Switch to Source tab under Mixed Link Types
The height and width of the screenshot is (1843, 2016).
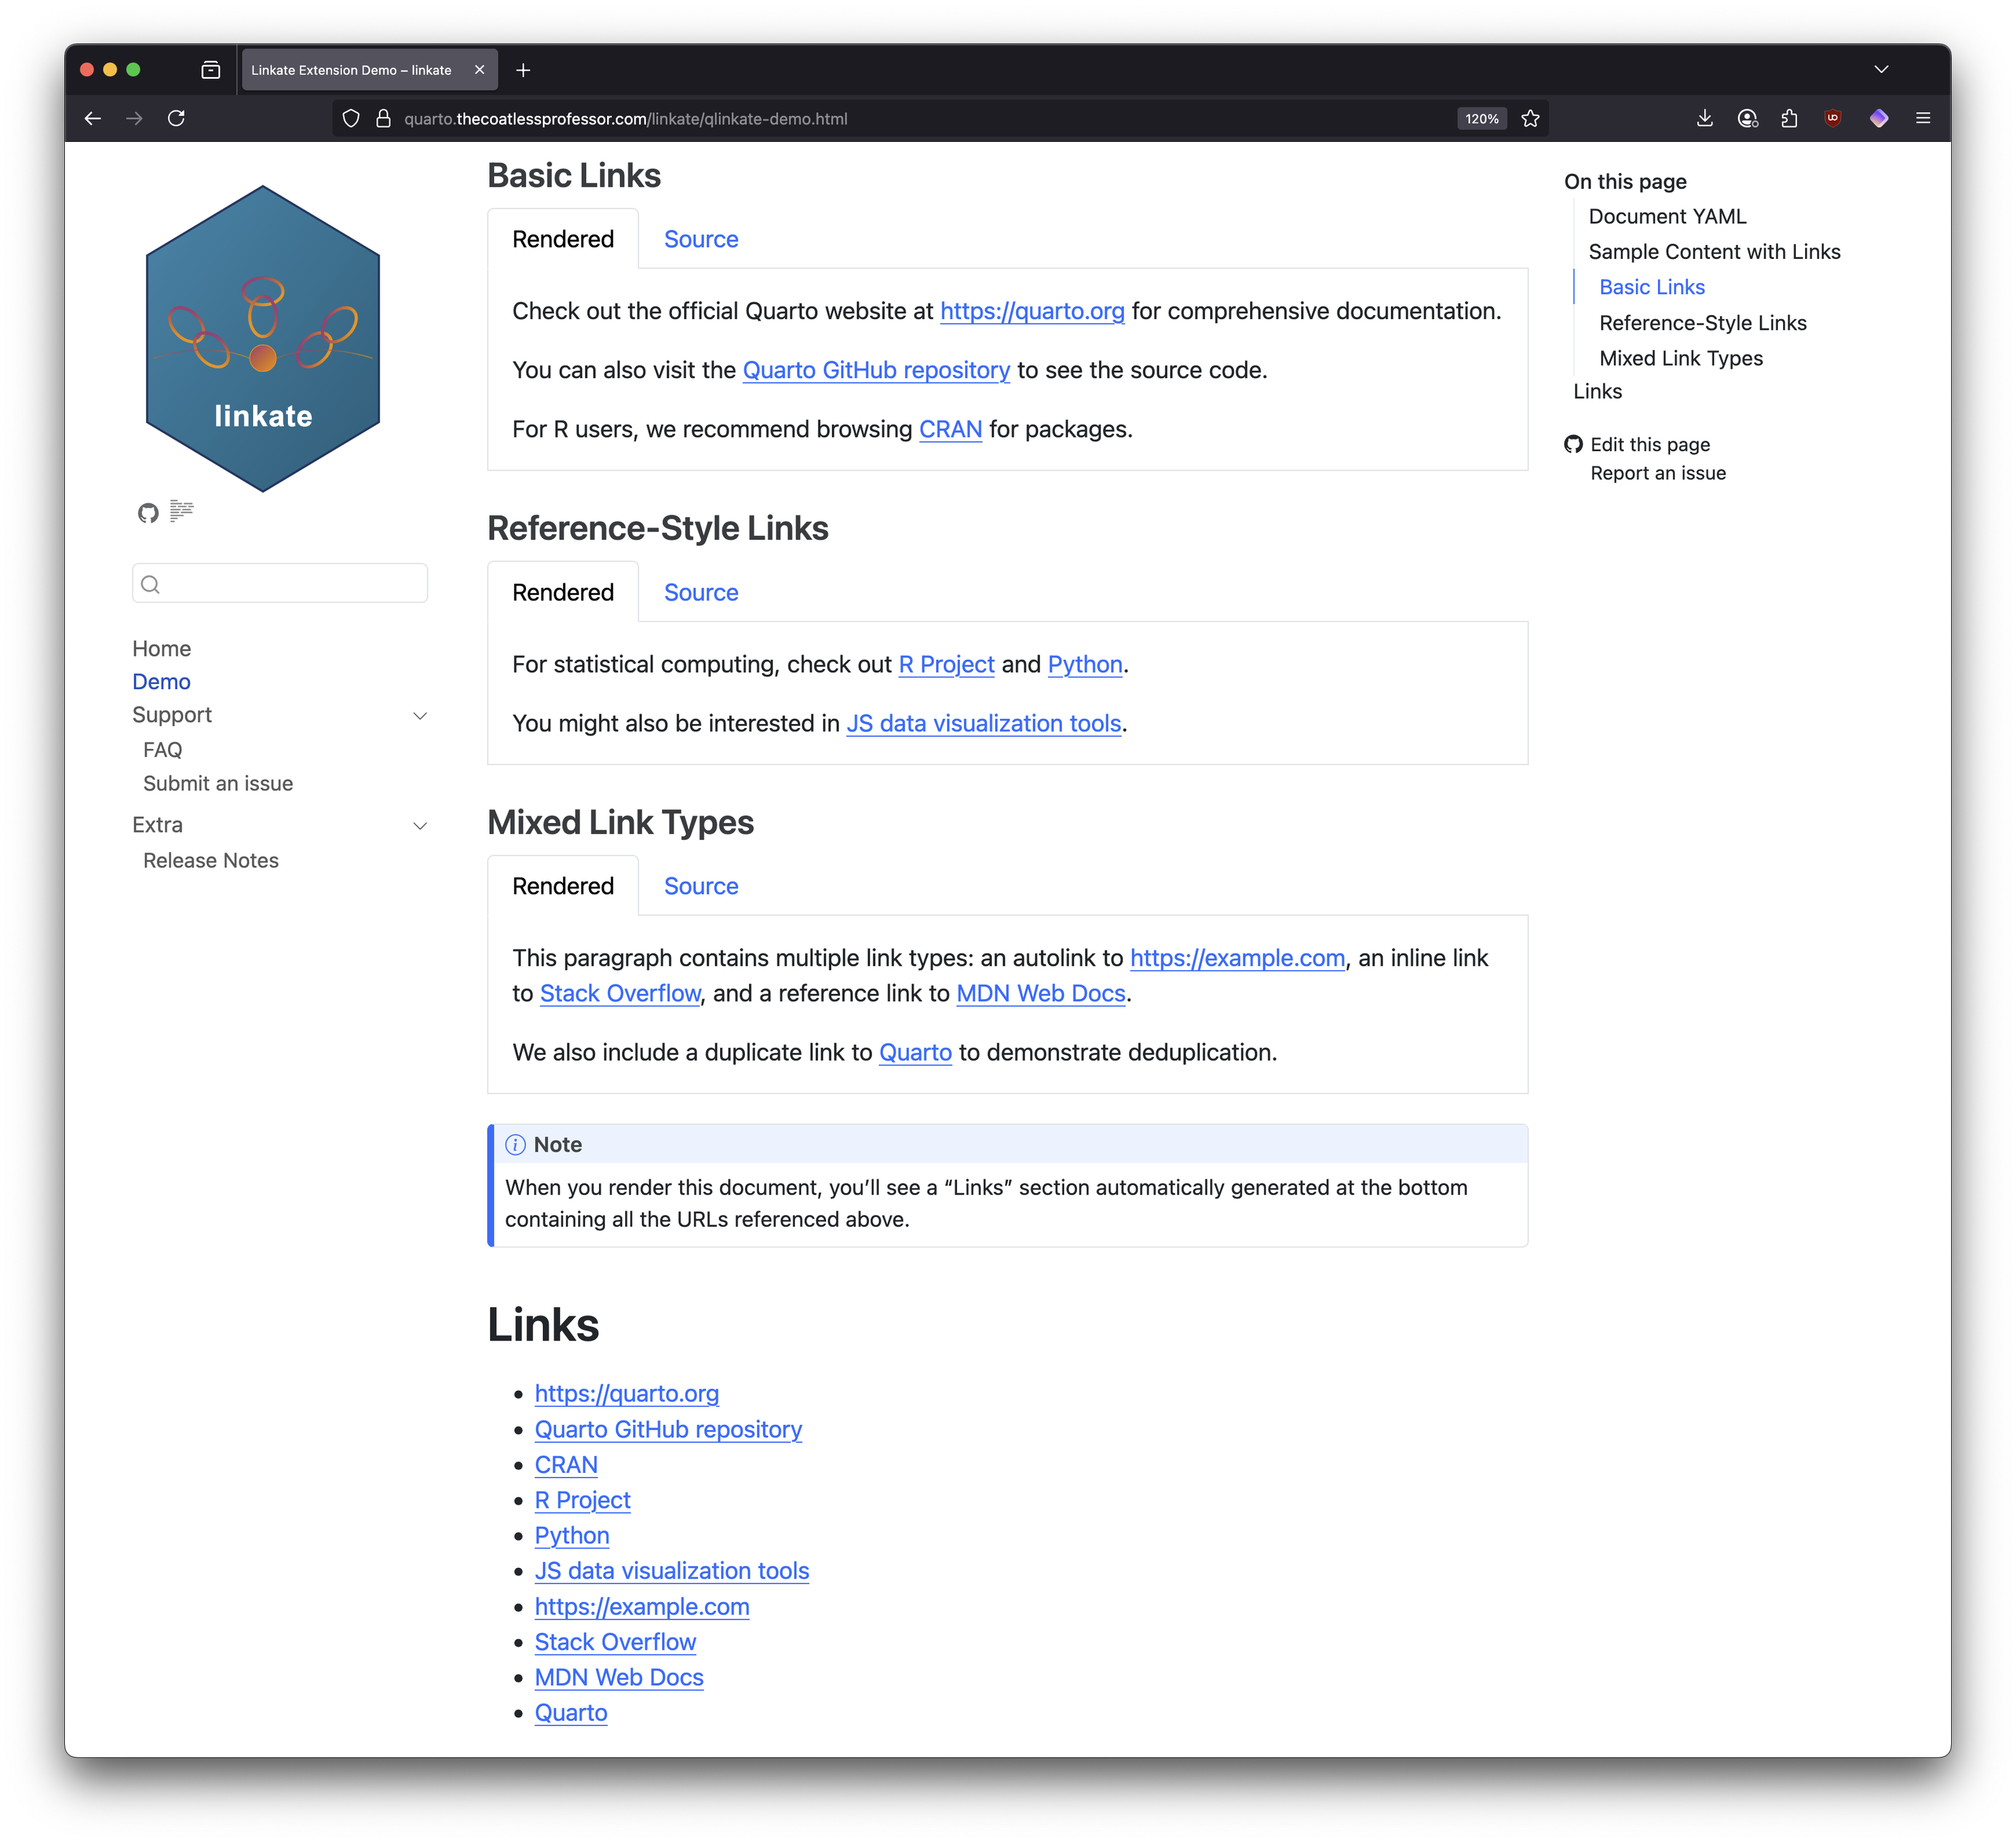(701, 886)
